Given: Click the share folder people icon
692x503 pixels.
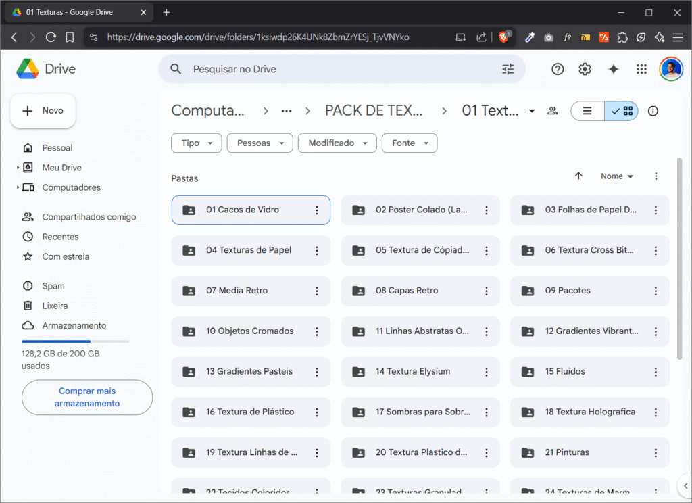Looking at the screenshot, I should click(552, 111).
